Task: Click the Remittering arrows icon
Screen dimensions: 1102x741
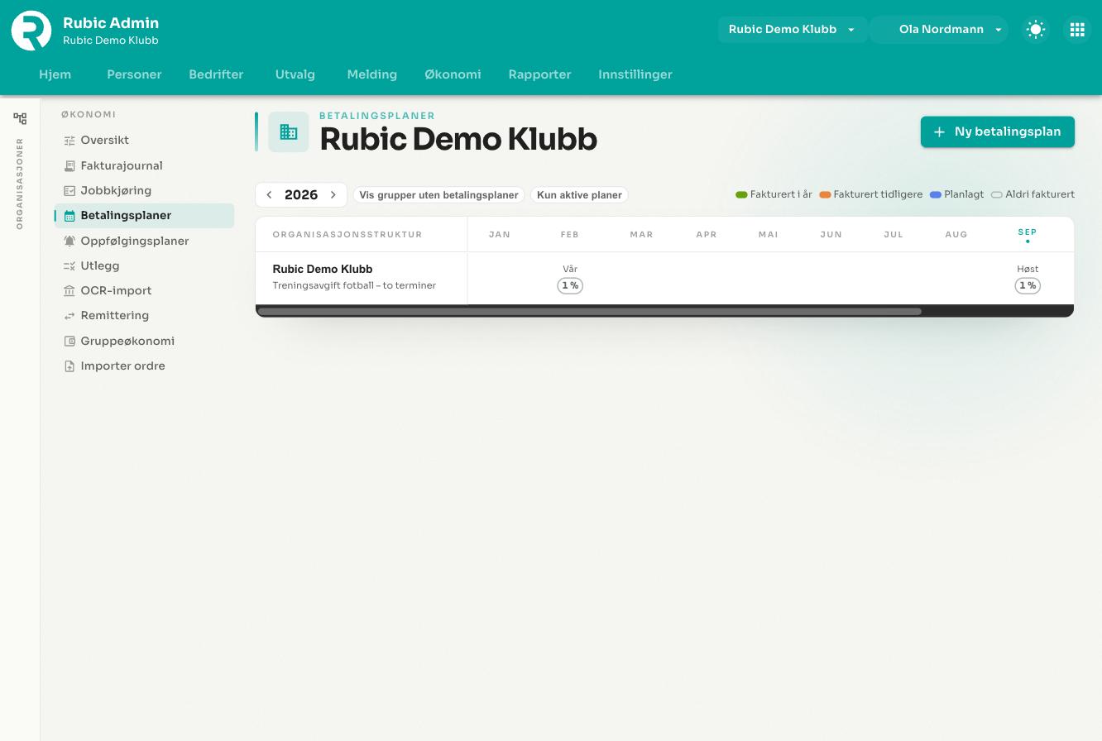Action: coord(69,316)
